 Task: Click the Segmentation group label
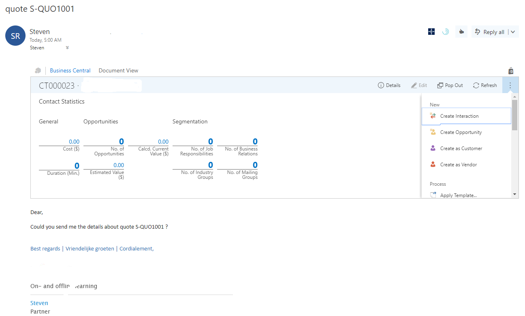(190, 121)
